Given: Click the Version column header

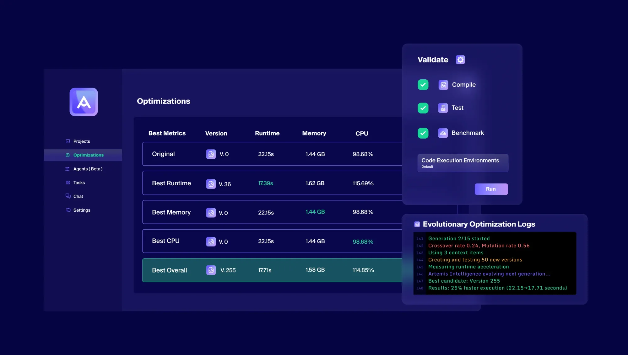Looking at the screenshot, I should [216, 133].
